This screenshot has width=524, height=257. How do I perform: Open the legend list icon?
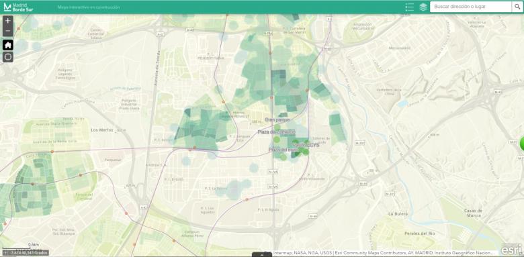click(x=409, y=7)
